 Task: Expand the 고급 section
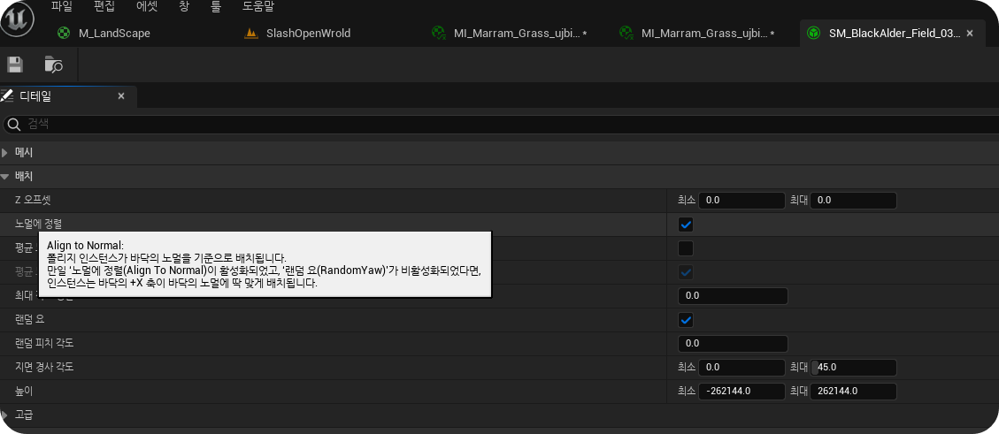pos(5,415)
